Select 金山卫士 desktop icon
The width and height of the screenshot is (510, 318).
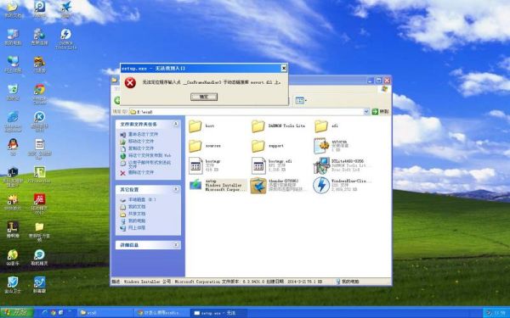click(13, 285)
